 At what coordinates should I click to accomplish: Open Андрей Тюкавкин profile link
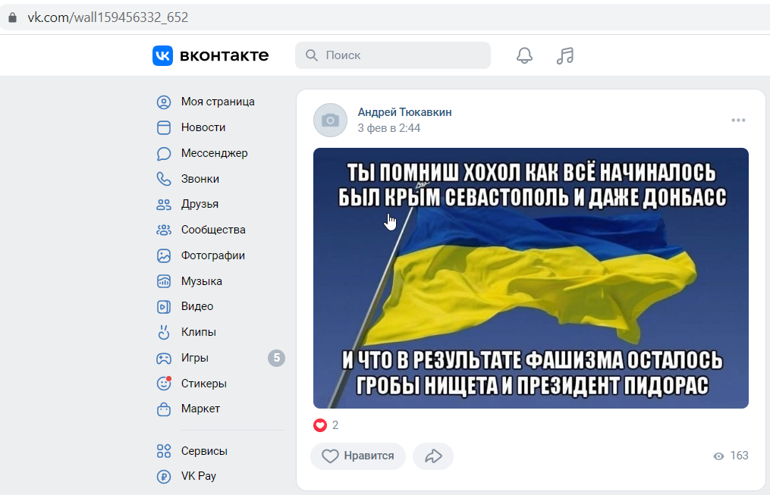point(404,112)
